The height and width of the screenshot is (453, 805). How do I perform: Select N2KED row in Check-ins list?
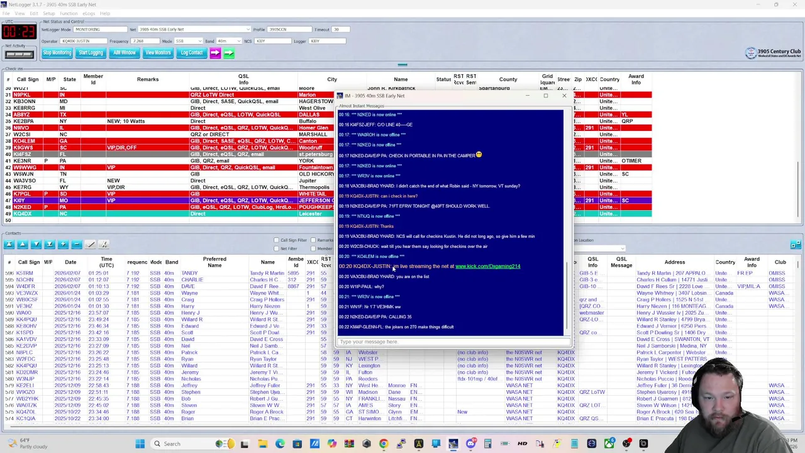(327, 207)
